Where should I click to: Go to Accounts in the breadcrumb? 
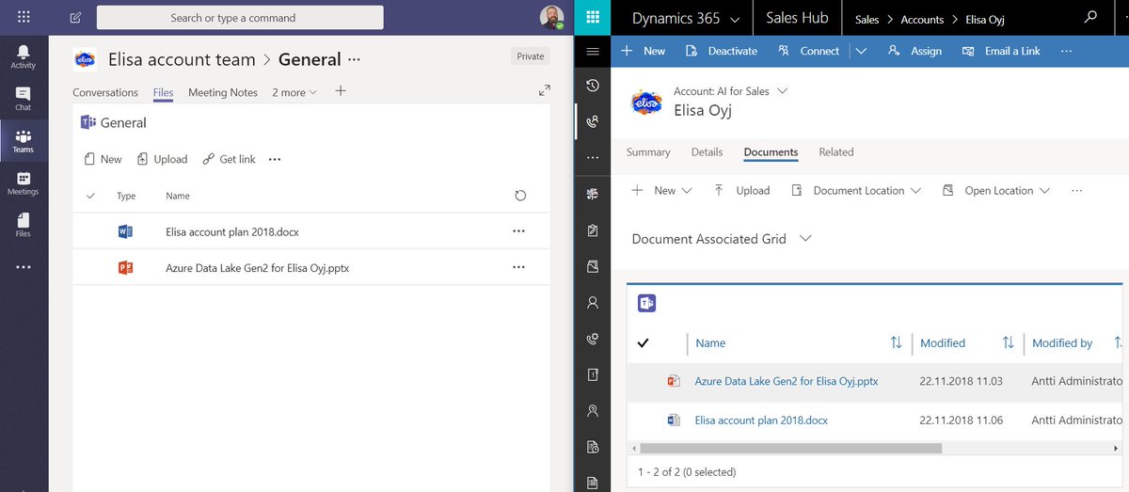click(x=922, y=19)
